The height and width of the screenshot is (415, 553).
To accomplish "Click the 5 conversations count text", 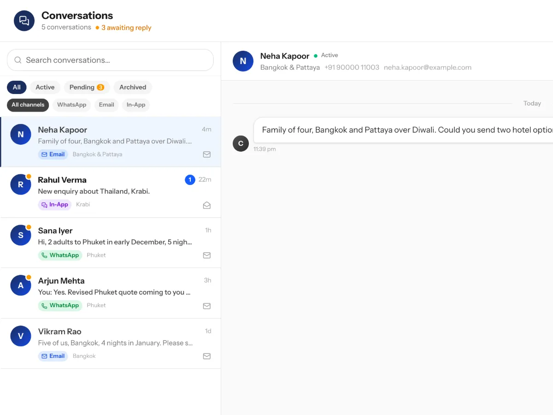I will point(66,27).
